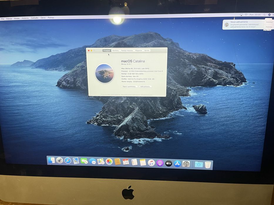Click the Dysk startowy Mac OS line

coord(130,76)
